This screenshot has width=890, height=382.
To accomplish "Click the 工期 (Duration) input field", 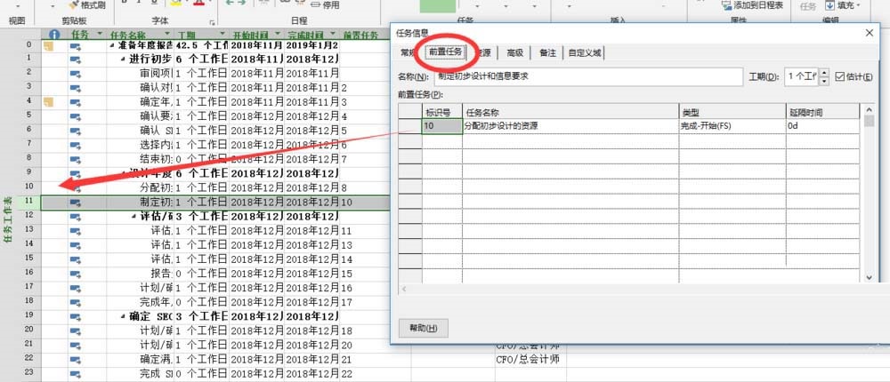I will [802, 76].
